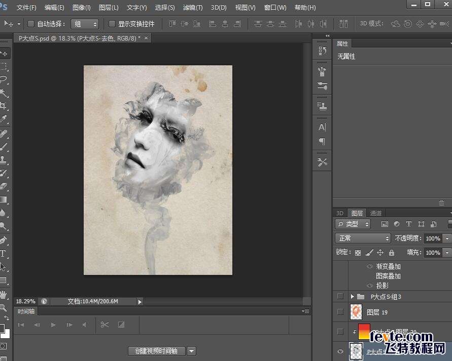Open the Character panel icon
Screen dimensions: 452x361
click(x=322, y=127)
